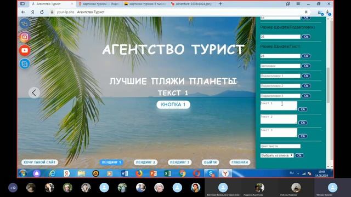Open PowerPoint from the taskbar
The width and height of the screenshot is (351, 197).
click(x=154, y=173)
